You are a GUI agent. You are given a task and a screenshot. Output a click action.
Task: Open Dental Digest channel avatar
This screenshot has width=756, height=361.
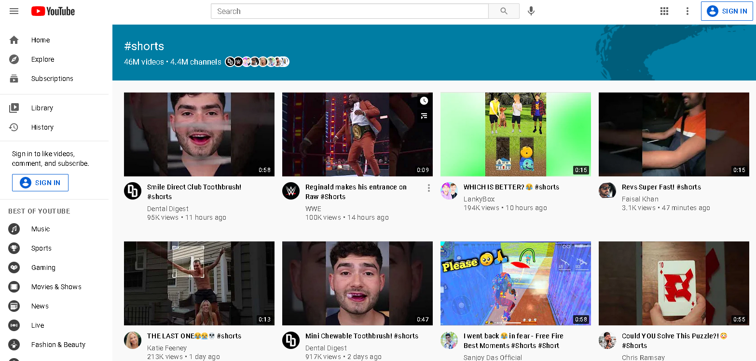(x=133, y=191)
